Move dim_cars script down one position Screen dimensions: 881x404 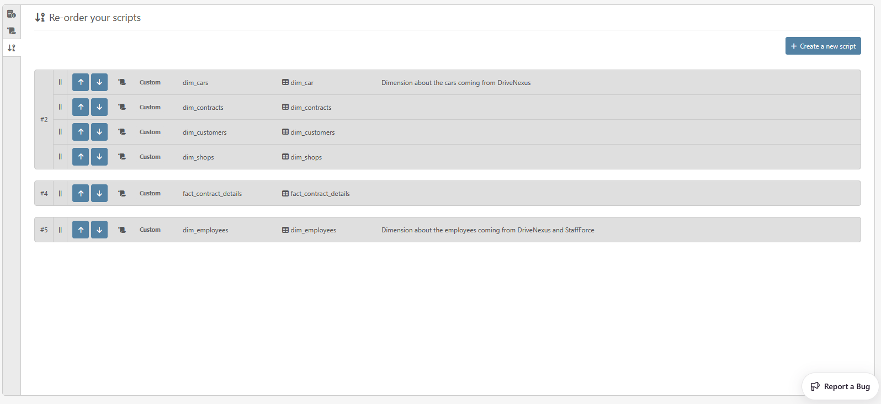[99, 82]
